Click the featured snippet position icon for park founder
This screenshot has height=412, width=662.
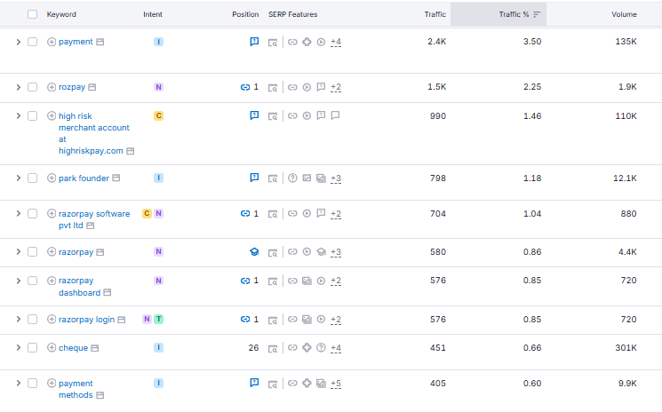254,178
